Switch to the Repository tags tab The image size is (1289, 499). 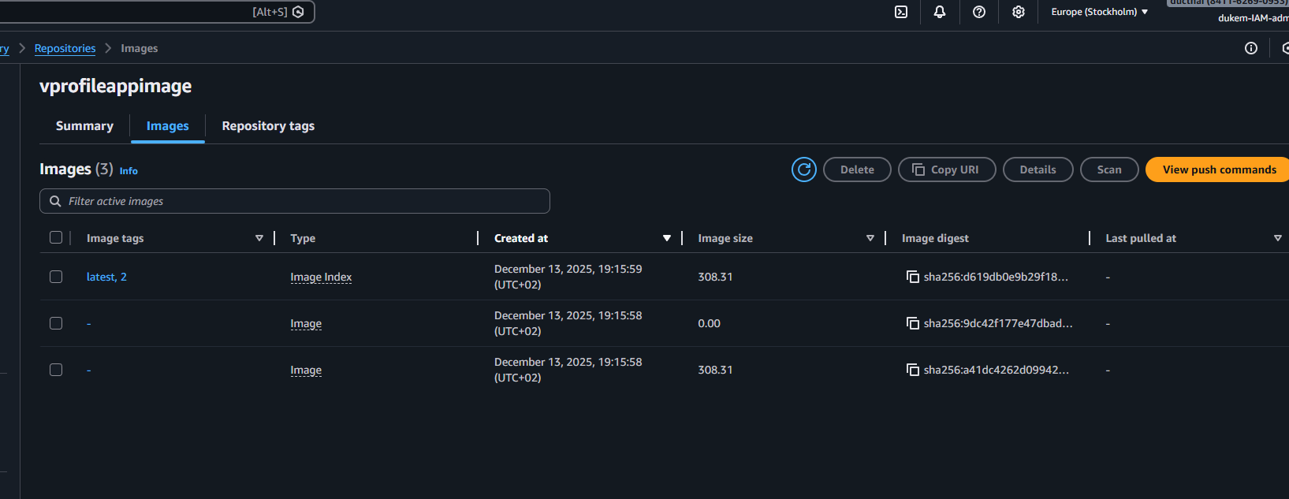[x=268, y=126]
